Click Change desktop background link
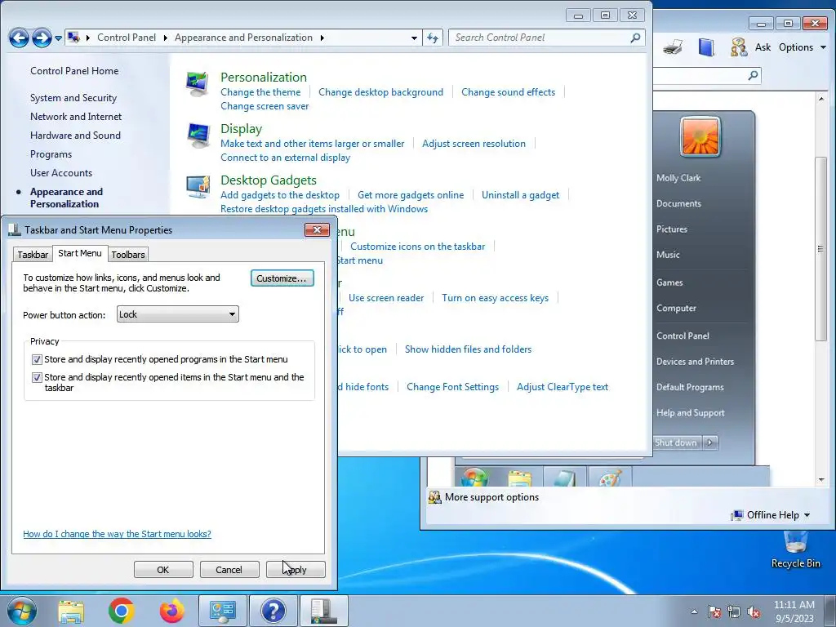 coord(380,92)
